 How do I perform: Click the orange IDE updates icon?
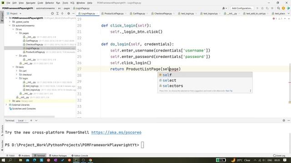283,8
